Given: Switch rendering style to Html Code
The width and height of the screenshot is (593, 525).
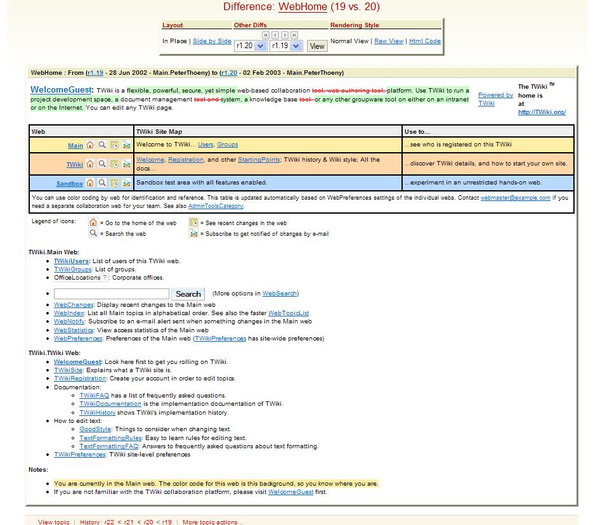Looking at the screenshot, I should point(424,41).
